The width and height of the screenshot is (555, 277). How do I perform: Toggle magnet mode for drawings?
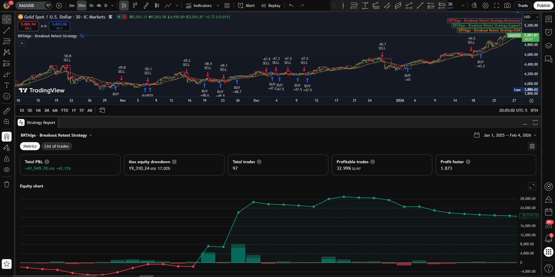point(7,137)
